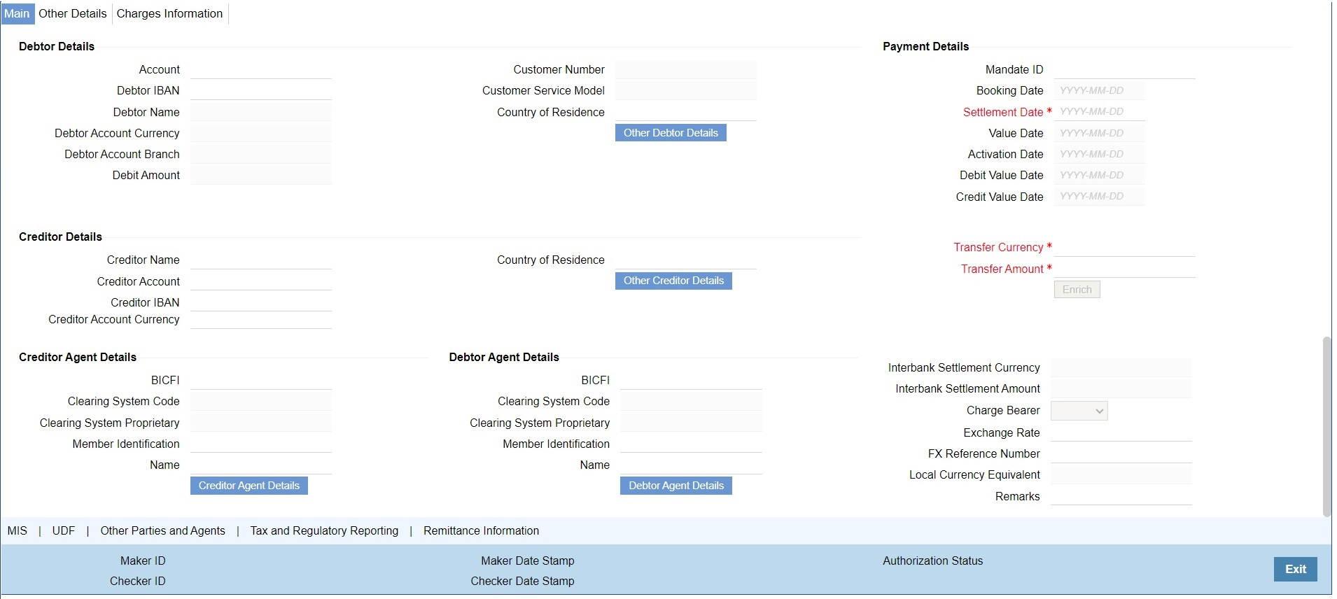Focus the Activation Date field

[1100, 154]
